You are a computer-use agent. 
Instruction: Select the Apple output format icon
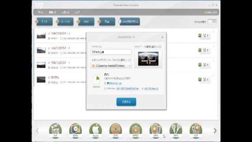95,130
